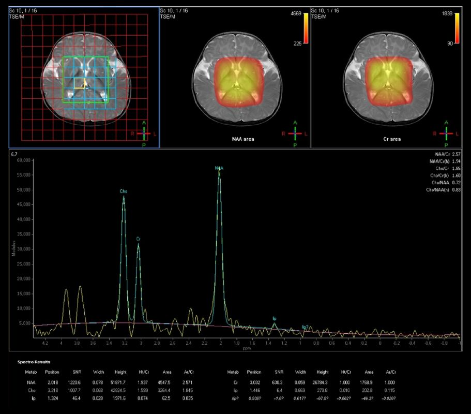
Task: Click the Cho/Cr(h) ratio value 1.60
Action: pos(456,175)
